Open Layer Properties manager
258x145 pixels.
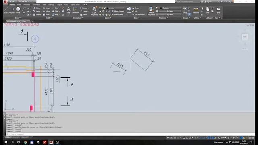click(x=94, y=11)
